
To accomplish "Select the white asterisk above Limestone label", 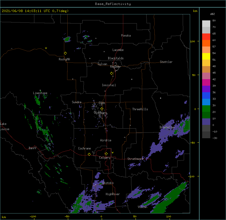I will [40, 90].
